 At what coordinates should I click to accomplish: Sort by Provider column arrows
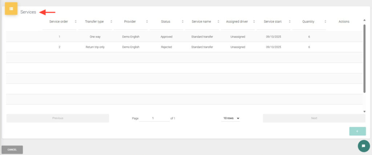(x=147, y=22)
